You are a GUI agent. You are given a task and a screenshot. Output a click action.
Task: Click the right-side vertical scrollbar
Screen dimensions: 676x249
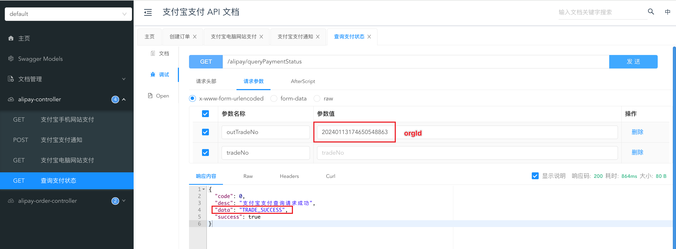[x=674, y=147]
